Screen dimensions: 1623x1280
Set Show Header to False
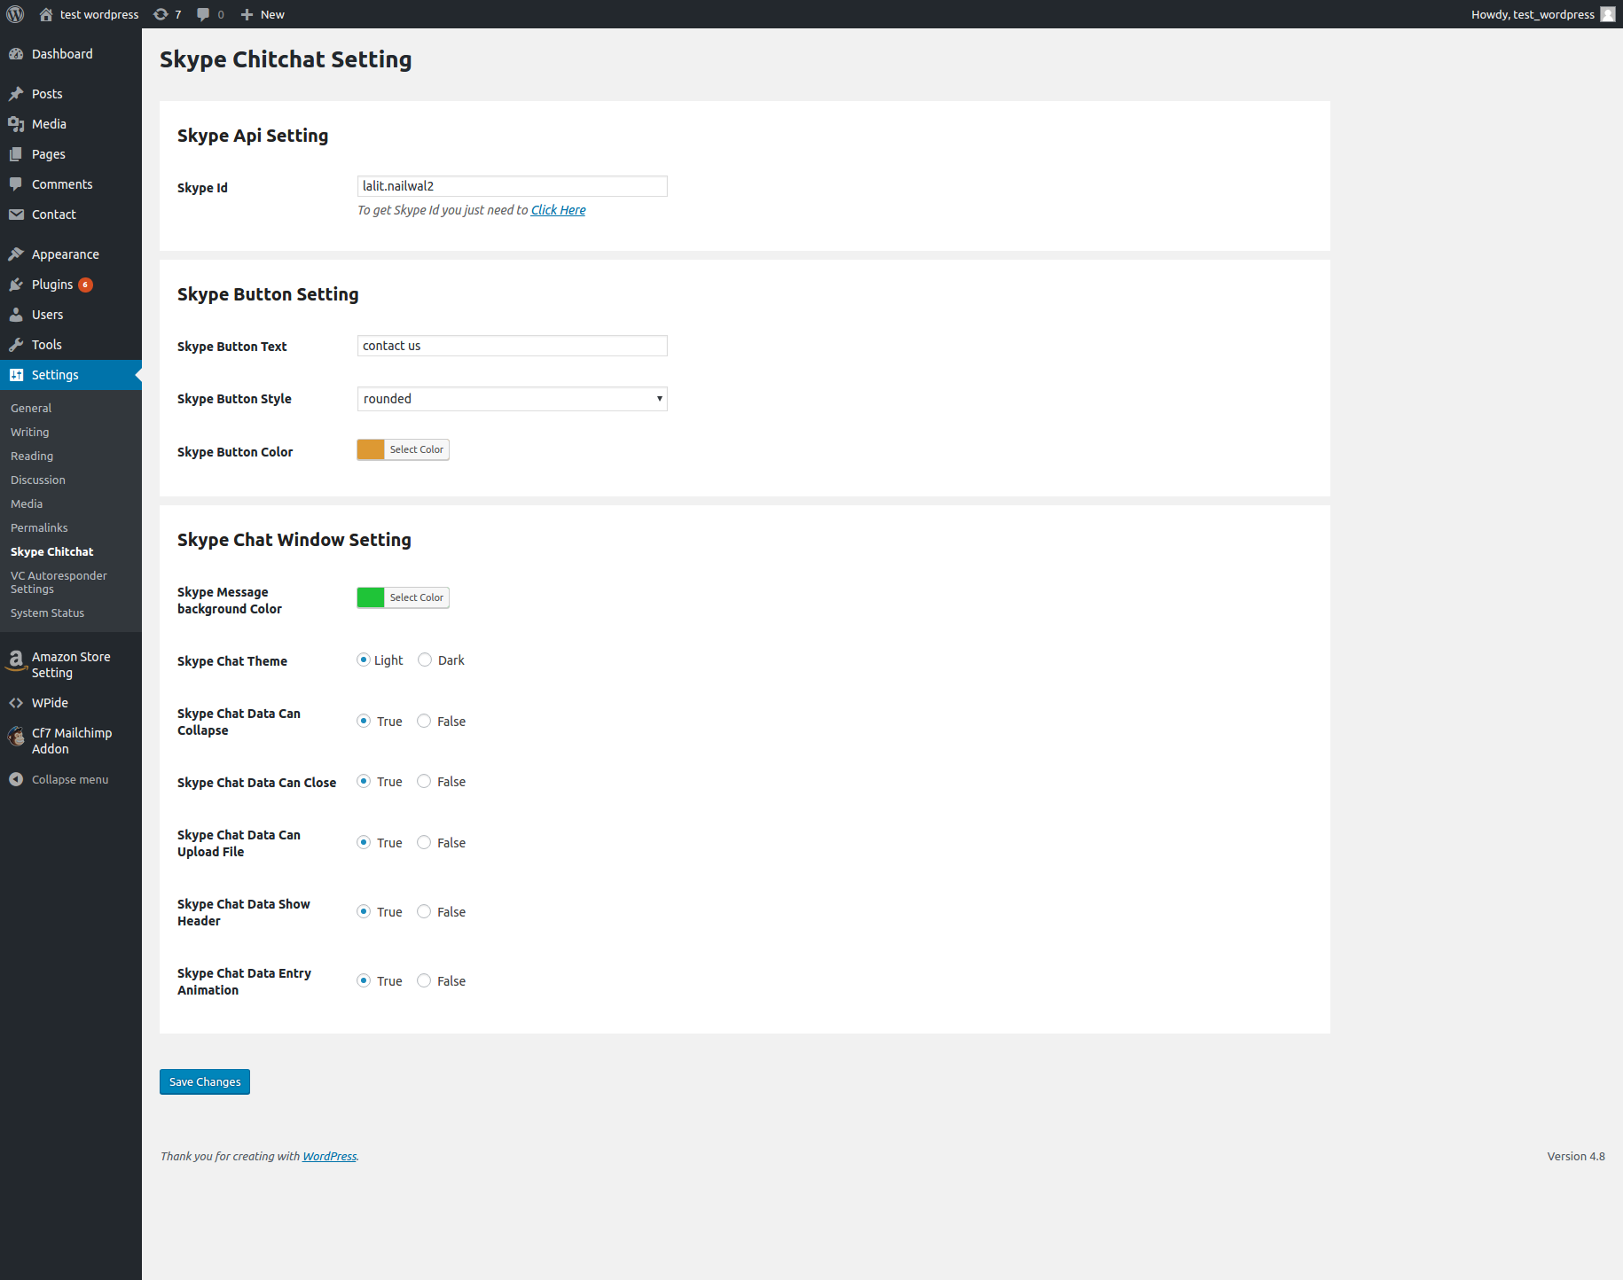(x=424, y=911)
